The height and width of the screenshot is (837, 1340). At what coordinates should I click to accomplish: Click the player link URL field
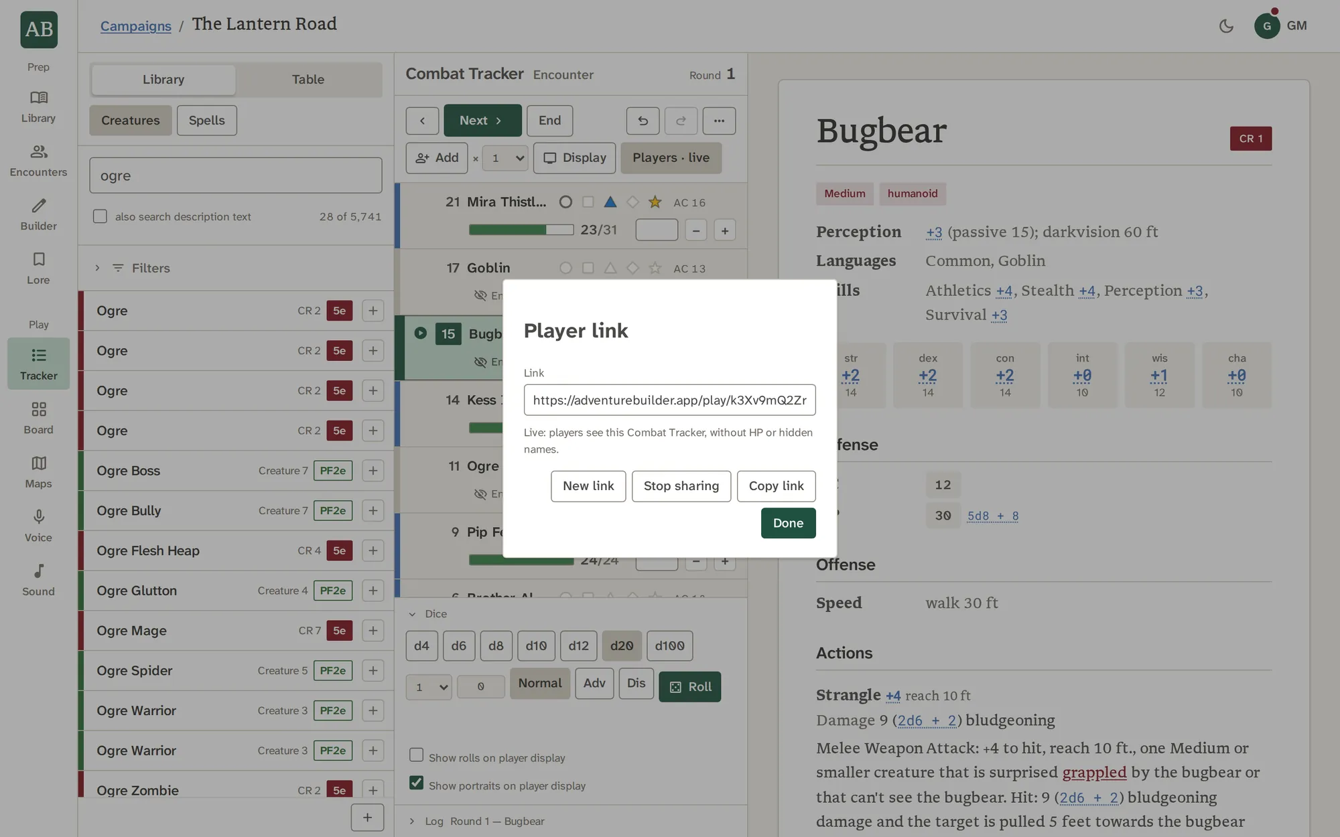[x=669, y=400]
